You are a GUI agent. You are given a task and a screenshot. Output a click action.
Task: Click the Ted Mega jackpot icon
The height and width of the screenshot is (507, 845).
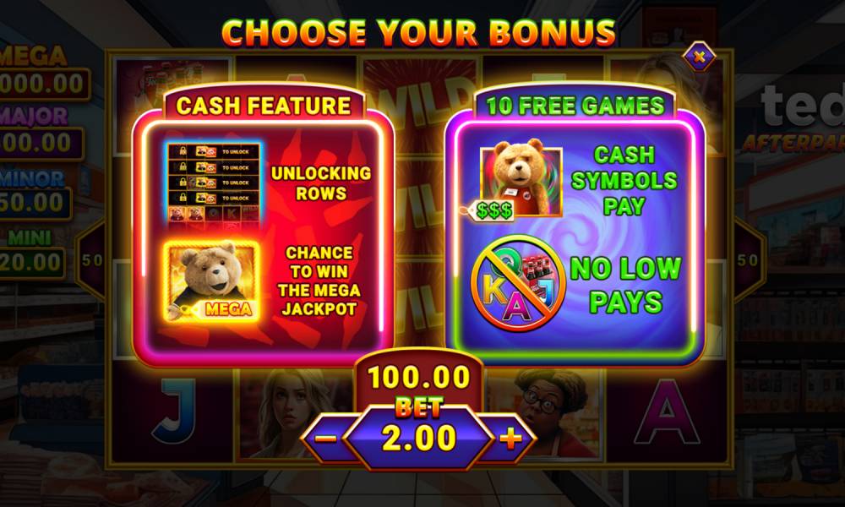point(211,281)
